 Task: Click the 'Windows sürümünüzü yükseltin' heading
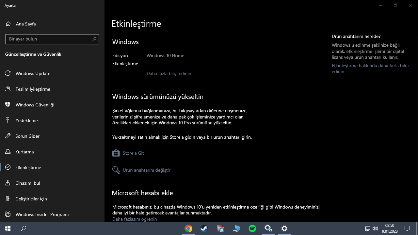[x=158, y=97]
